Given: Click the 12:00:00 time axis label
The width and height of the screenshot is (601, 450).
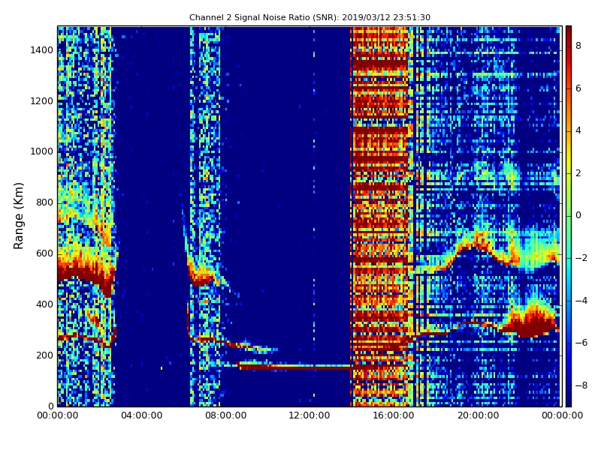Looking at the screenshot, I should tap(310, 415).
